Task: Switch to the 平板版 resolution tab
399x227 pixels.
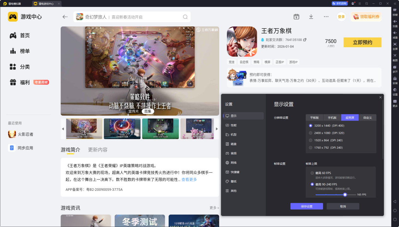Action: (x=315, y=117)
